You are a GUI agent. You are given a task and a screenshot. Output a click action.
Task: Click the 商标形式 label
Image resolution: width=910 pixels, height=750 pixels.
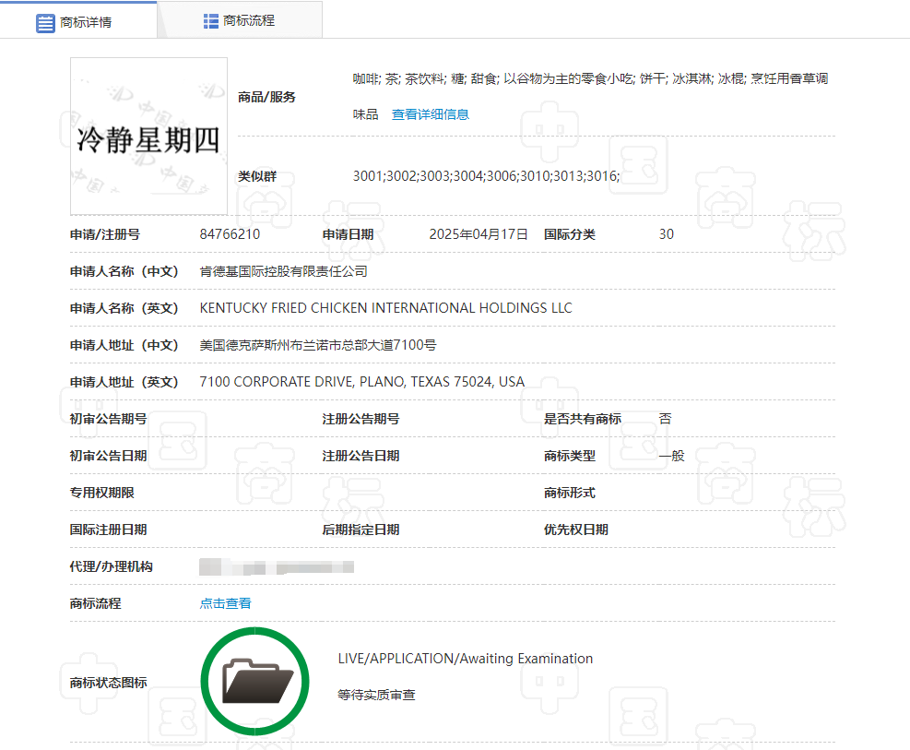pos(570,493)
